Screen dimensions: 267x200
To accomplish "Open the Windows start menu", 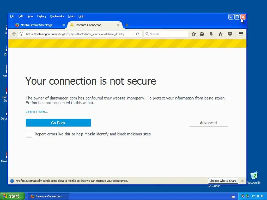I will pyautogui.click(x=12, y=196).
